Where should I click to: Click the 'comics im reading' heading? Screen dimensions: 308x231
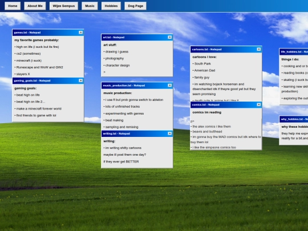[207, 112]
